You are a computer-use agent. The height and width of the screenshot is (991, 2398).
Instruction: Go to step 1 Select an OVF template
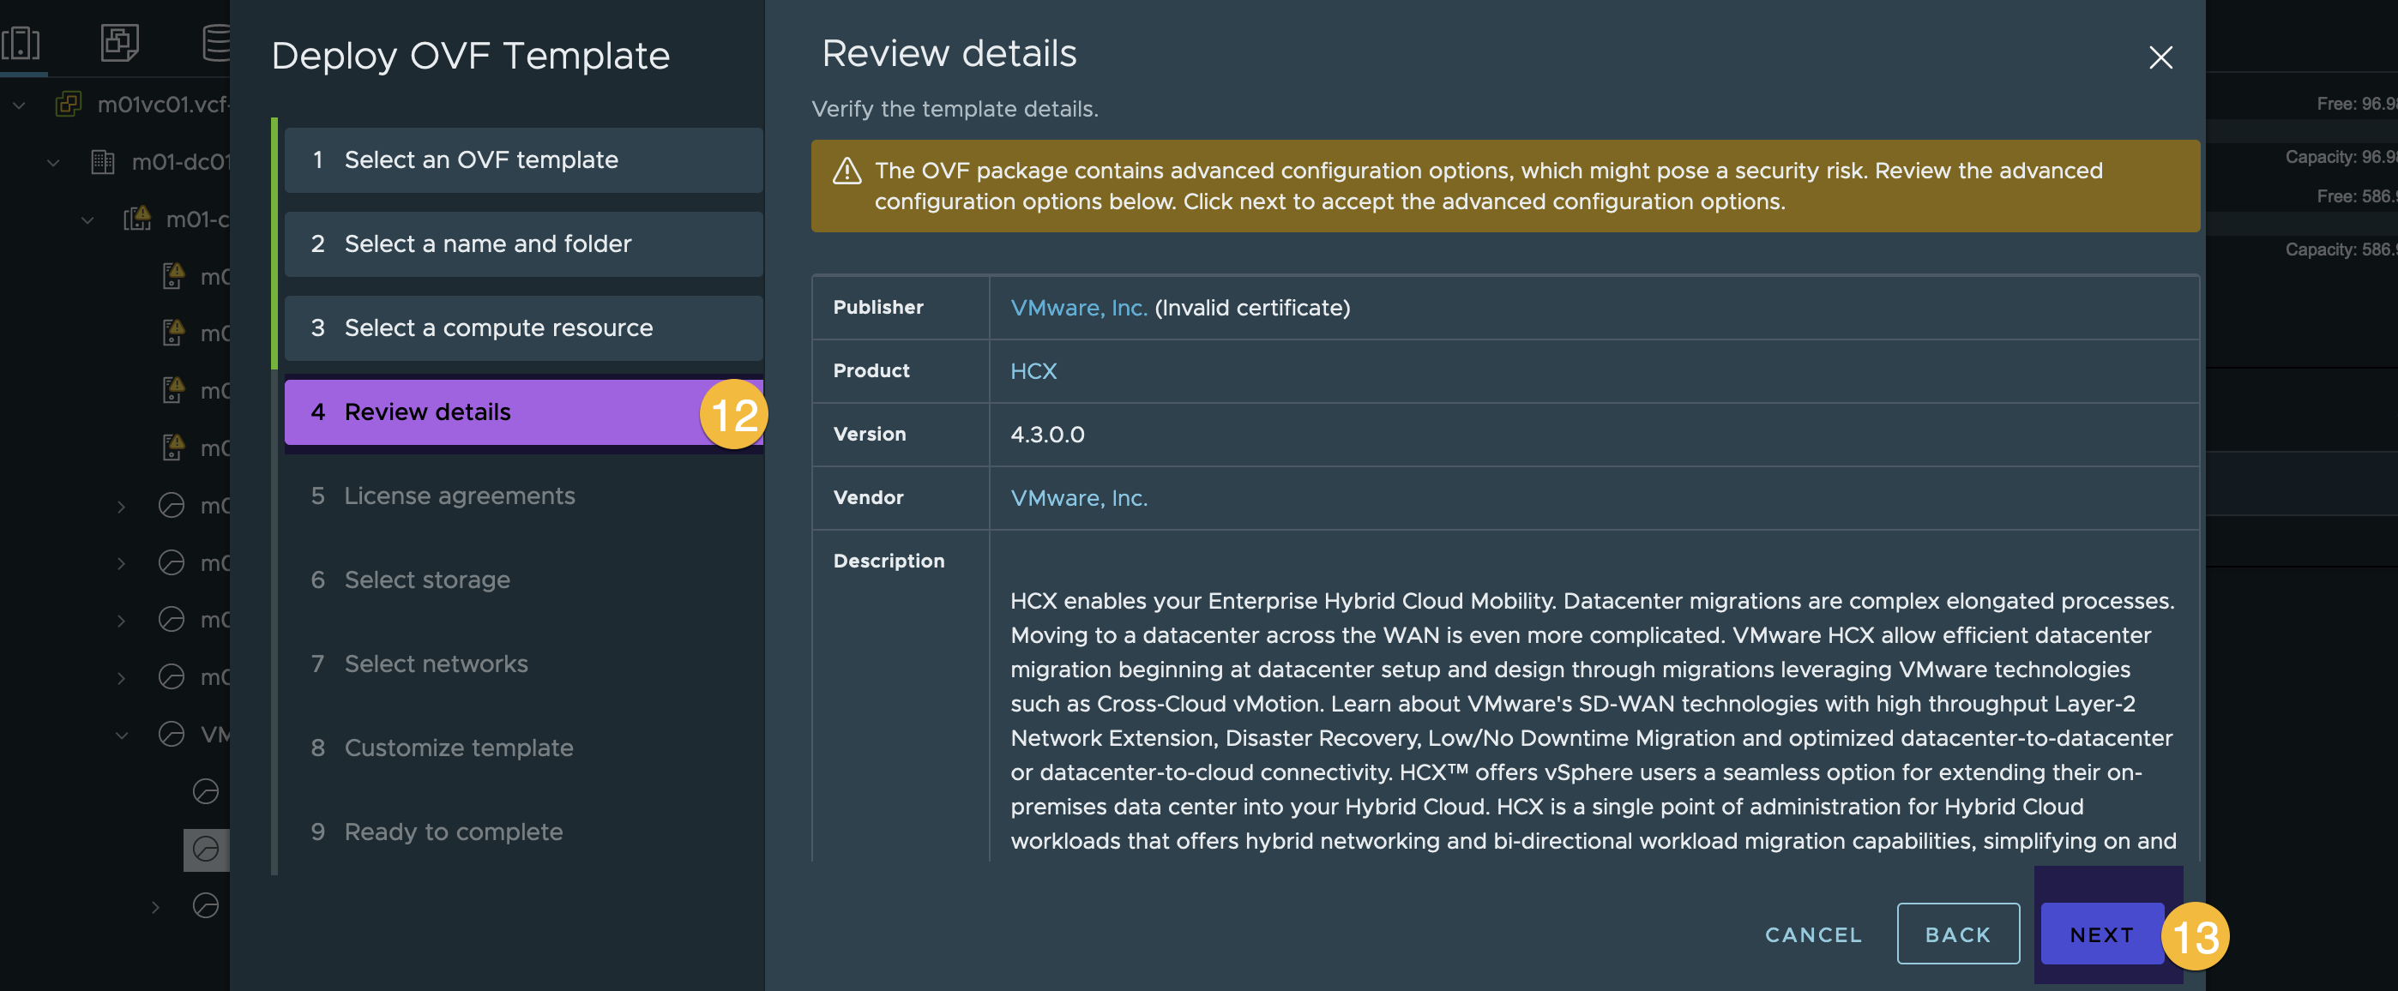[x=524, y=160]
